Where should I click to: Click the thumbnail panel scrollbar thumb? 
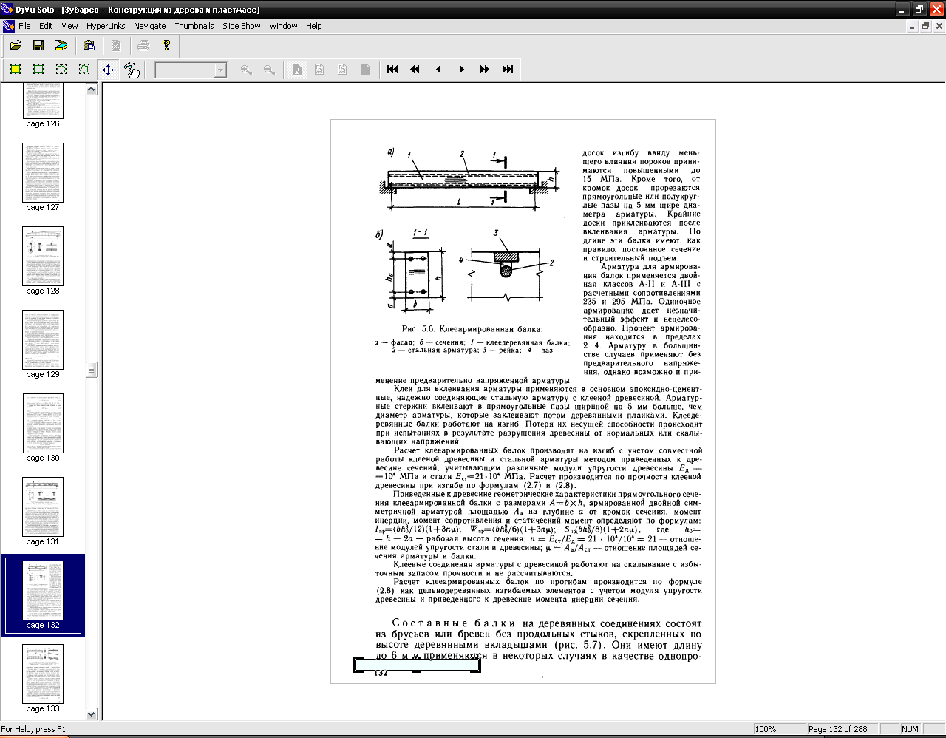click(92, 370)
